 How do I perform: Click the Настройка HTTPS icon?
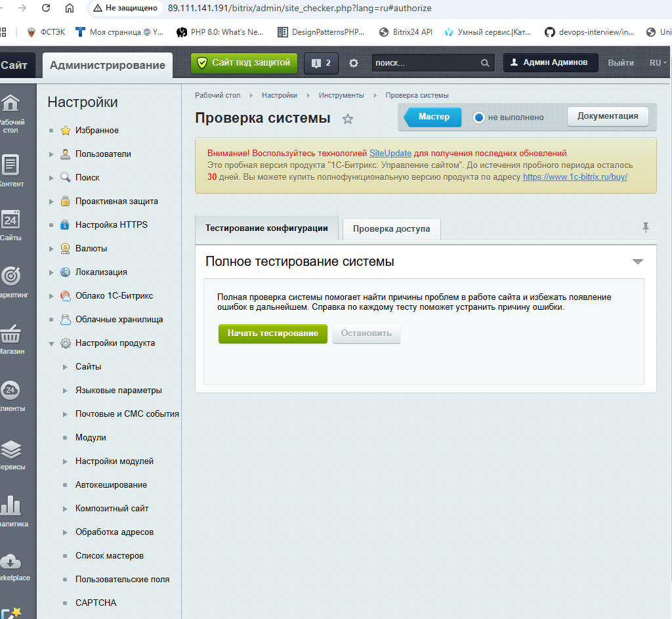[65, 224]
